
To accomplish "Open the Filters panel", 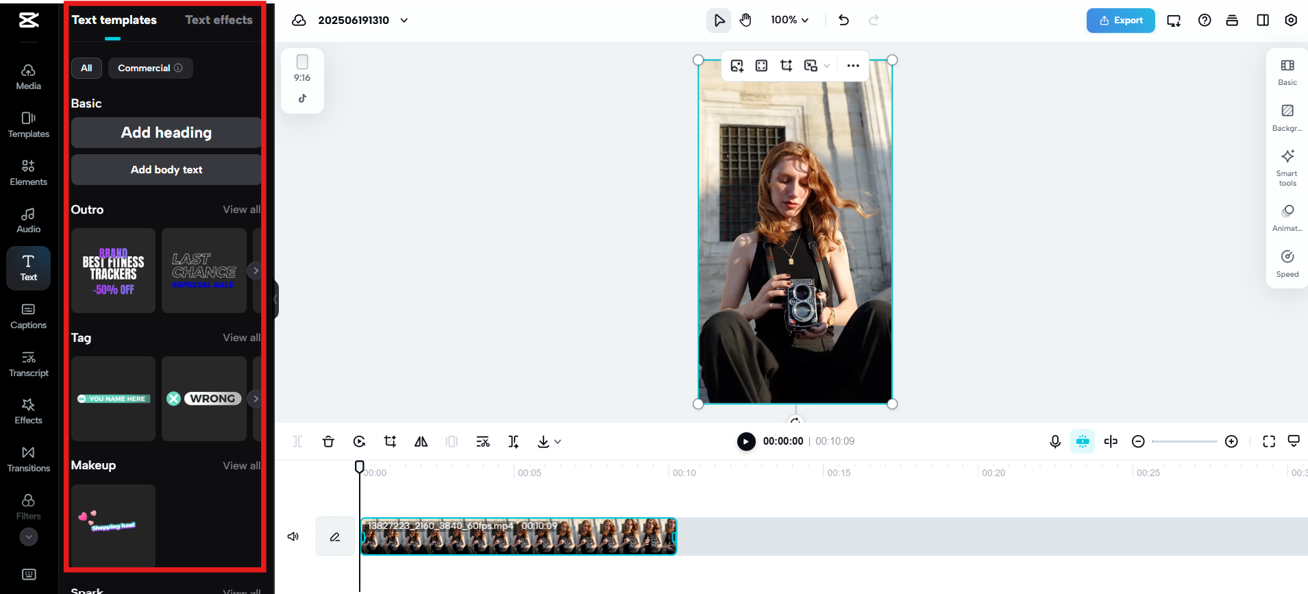I will [x=28, y=507].
